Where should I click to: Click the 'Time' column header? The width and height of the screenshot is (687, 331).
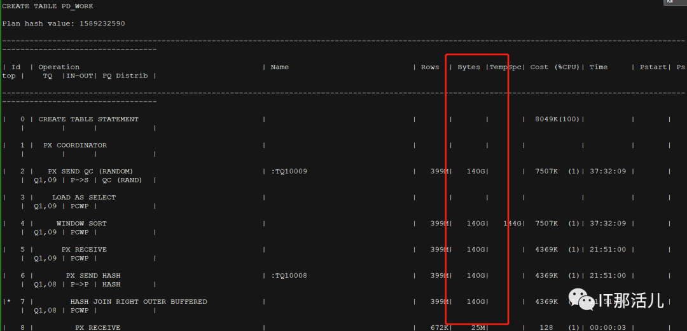pyautogui.click(x=599, y=67)
